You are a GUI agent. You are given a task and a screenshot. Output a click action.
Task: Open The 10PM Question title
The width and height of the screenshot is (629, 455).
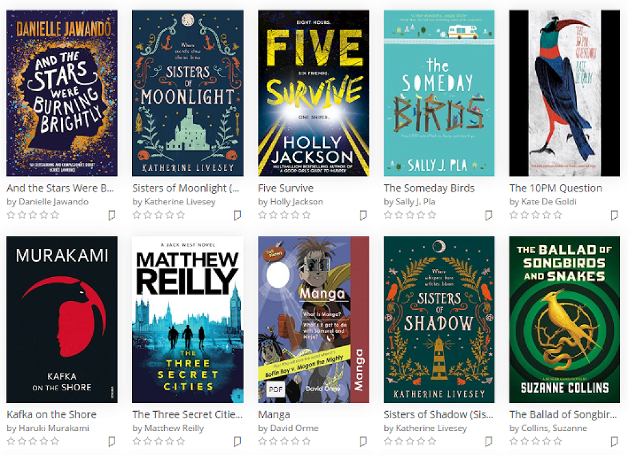(x=555, y=188)
